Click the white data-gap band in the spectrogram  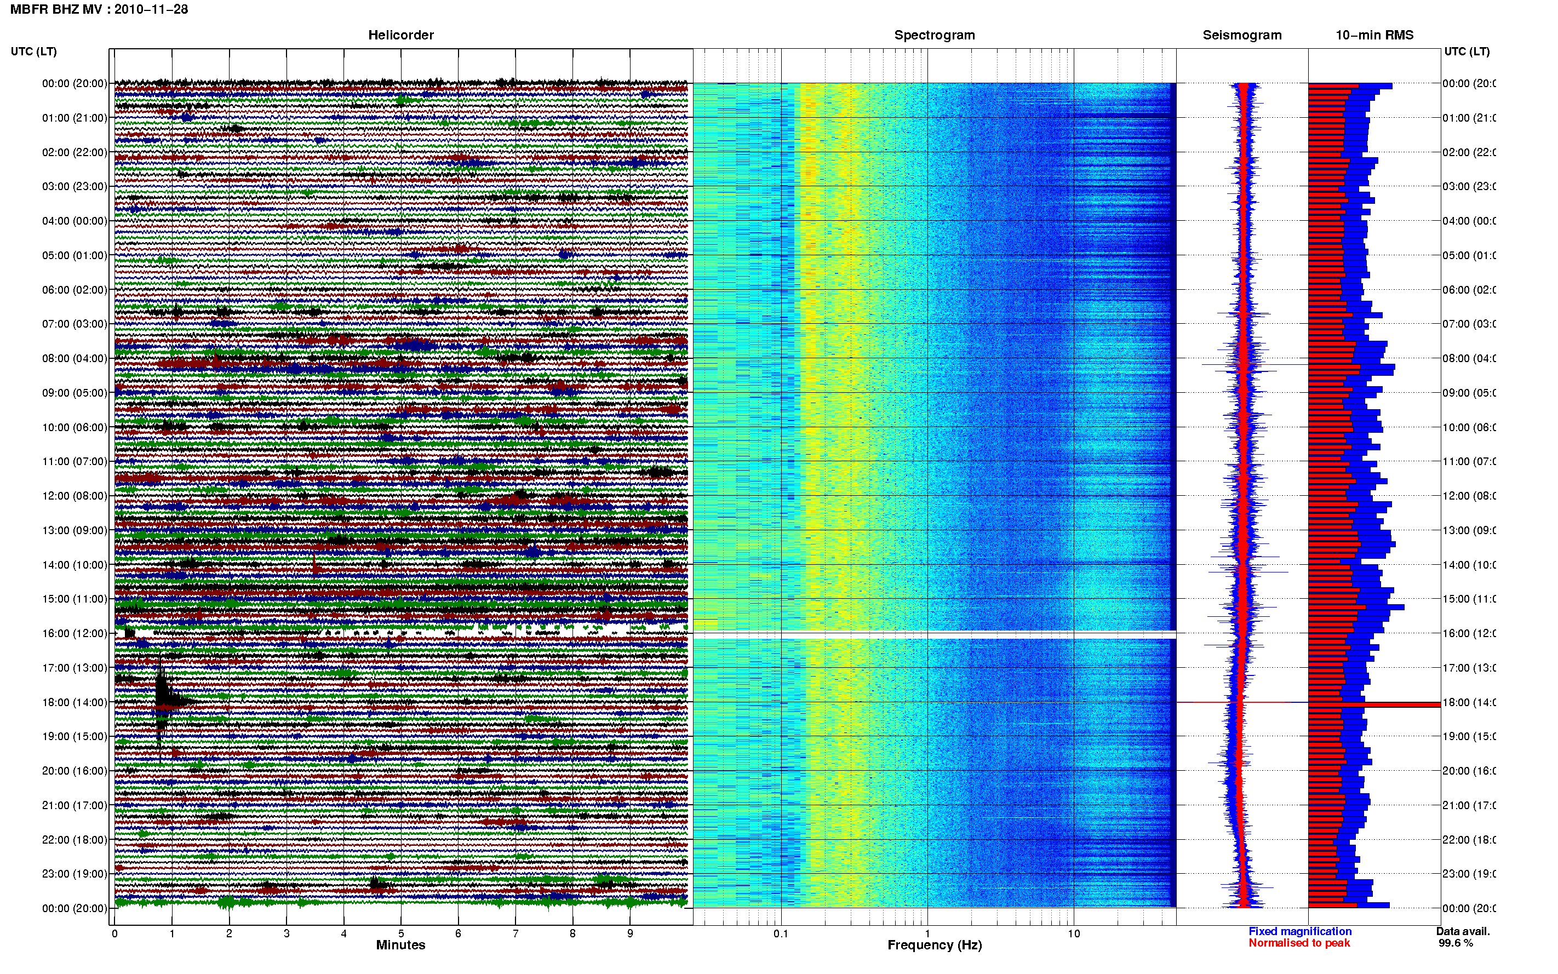coord(935,634)
